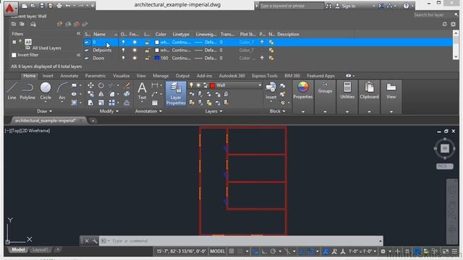Toggle polar tracking in status bar

[x=273, y=251]
